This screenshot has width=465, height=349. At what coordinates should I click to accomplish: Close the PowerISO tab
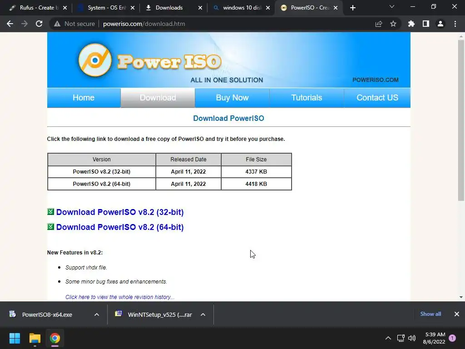336,8
